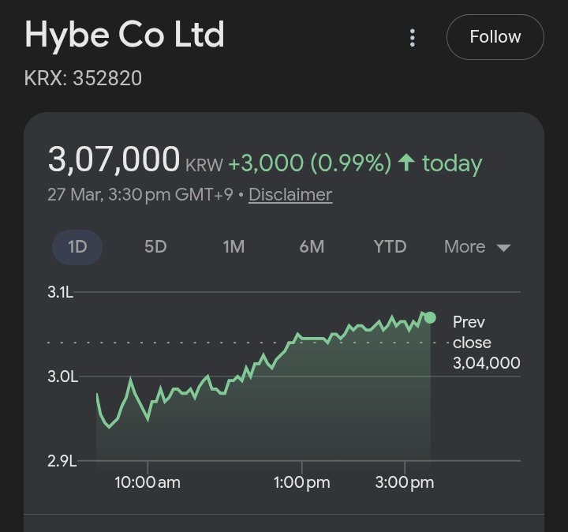This screenshot has height=532, width=568.
Task: Click the green up arrow icon
Action: (x=406, y=163)
